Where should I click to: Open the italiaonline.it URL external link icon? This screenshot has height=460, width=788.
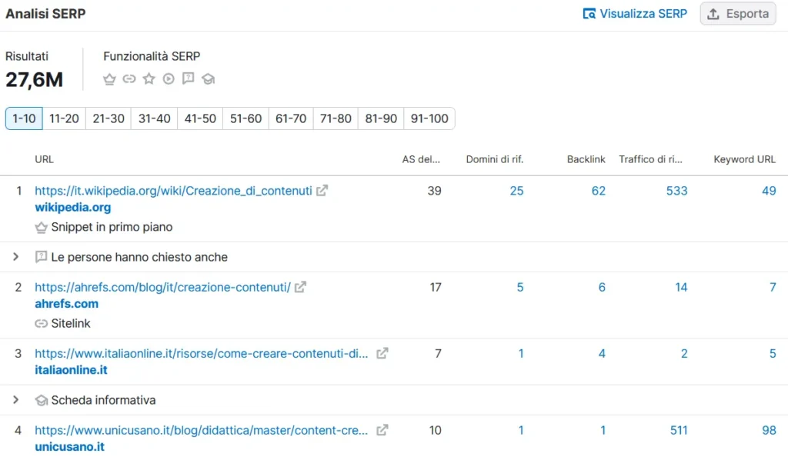[382, 353]
